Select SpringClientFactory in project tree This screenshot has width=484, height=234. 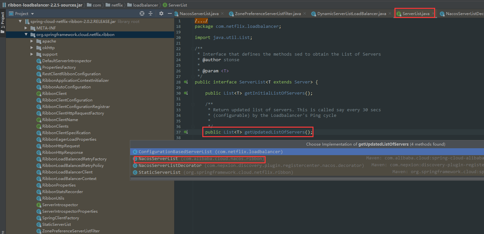pyautogui.click(x=61, y=218)
